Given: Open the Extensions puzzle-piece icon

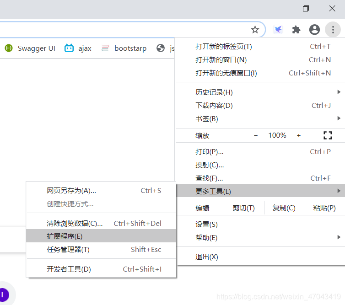Looking at the screenshot, I should click(x=296, y=29).
